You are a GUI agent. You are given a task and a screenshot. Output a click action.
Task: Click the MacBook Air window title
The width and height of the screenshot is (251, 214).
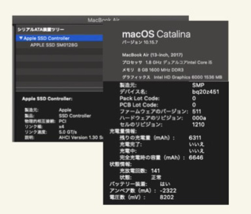point(103,20)
